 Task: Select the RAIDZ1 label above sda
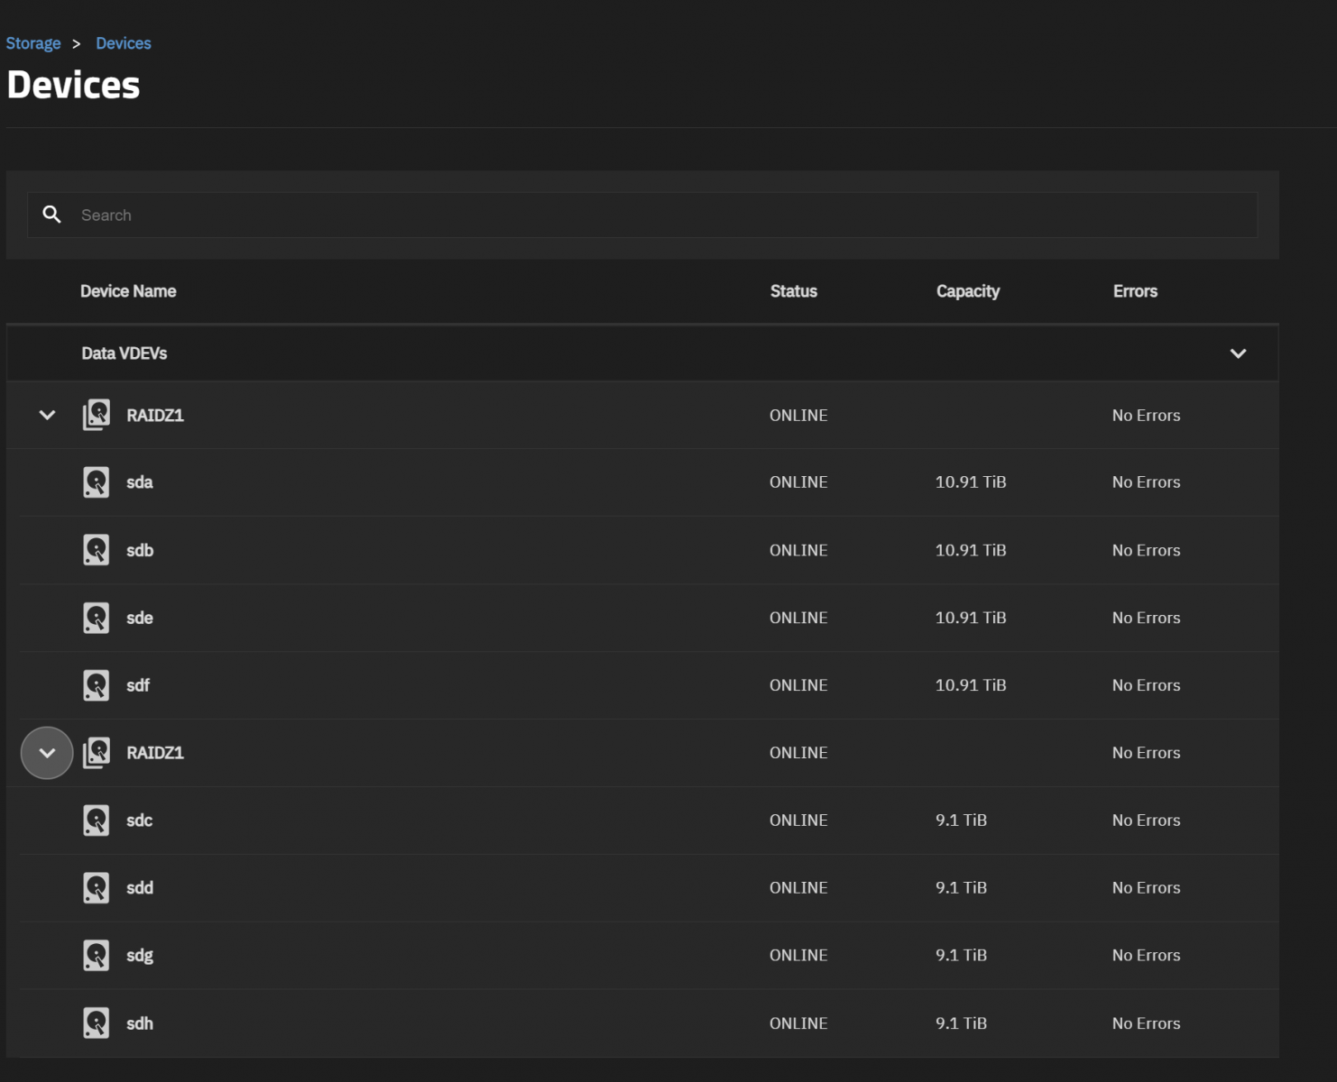[155, 415]
